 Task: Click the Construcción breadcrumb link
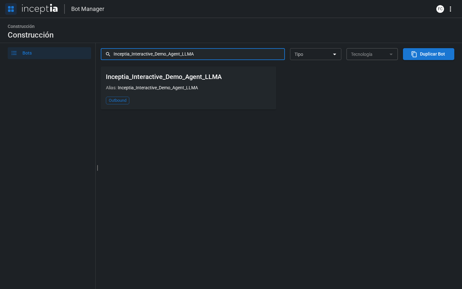(x=21, y=26)
